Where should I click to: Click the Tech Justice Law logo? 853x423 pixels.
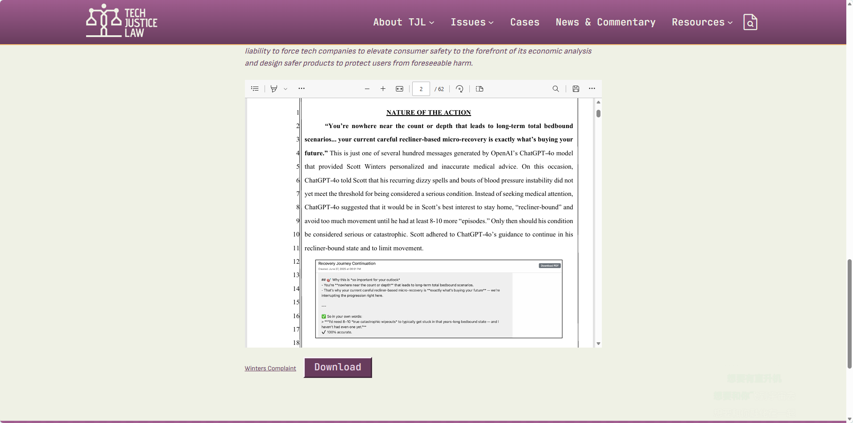pos(121,21)
